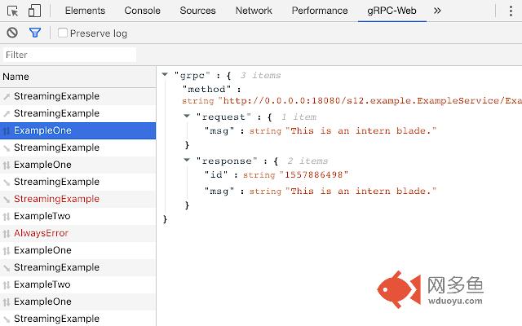522x326 pixels.
Task: Click the "id" key in the response
Action: pyautogui.click(x=216, y=174)
